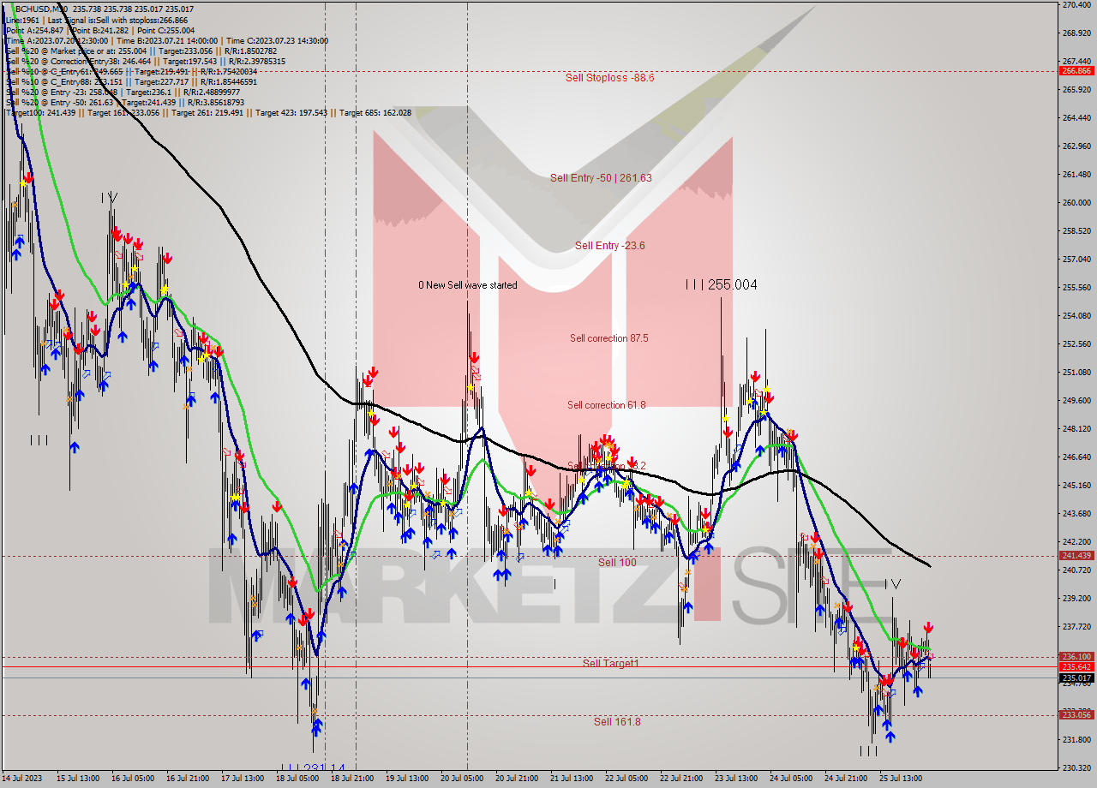Click the '22 Jul 21:00' time label
The height and width of the screenshot is (788, 1097).
(681, 779)
